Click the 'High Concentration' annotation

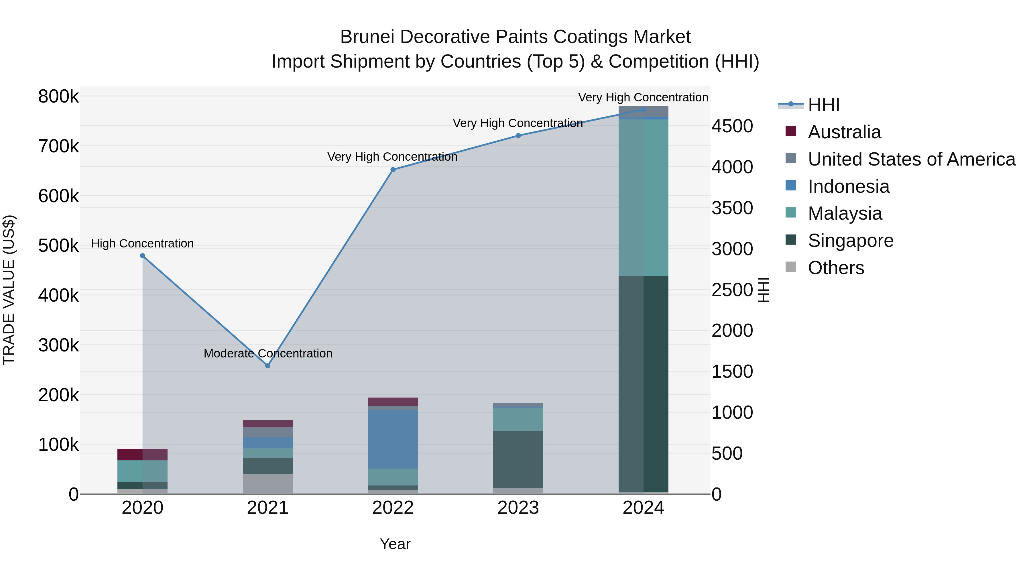coord(143,243)
